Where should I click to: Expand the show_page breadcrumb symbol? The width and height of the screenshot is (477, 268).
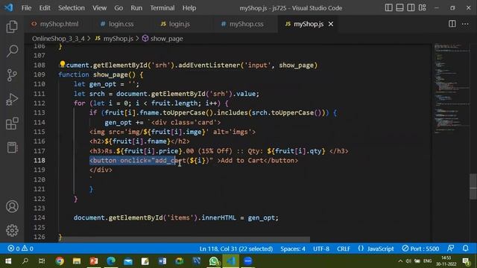(162, 39)
